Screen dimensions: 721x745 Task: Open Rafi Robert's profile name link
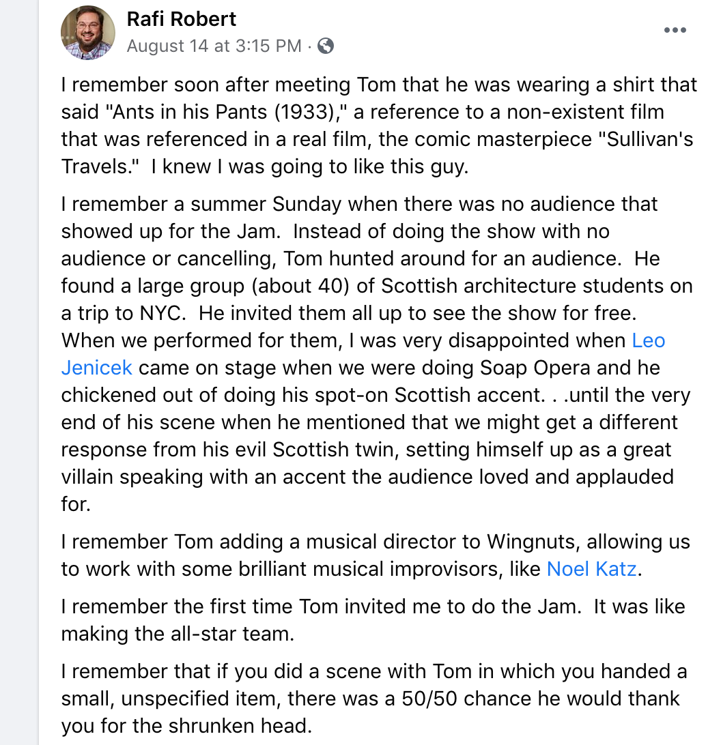181,19
